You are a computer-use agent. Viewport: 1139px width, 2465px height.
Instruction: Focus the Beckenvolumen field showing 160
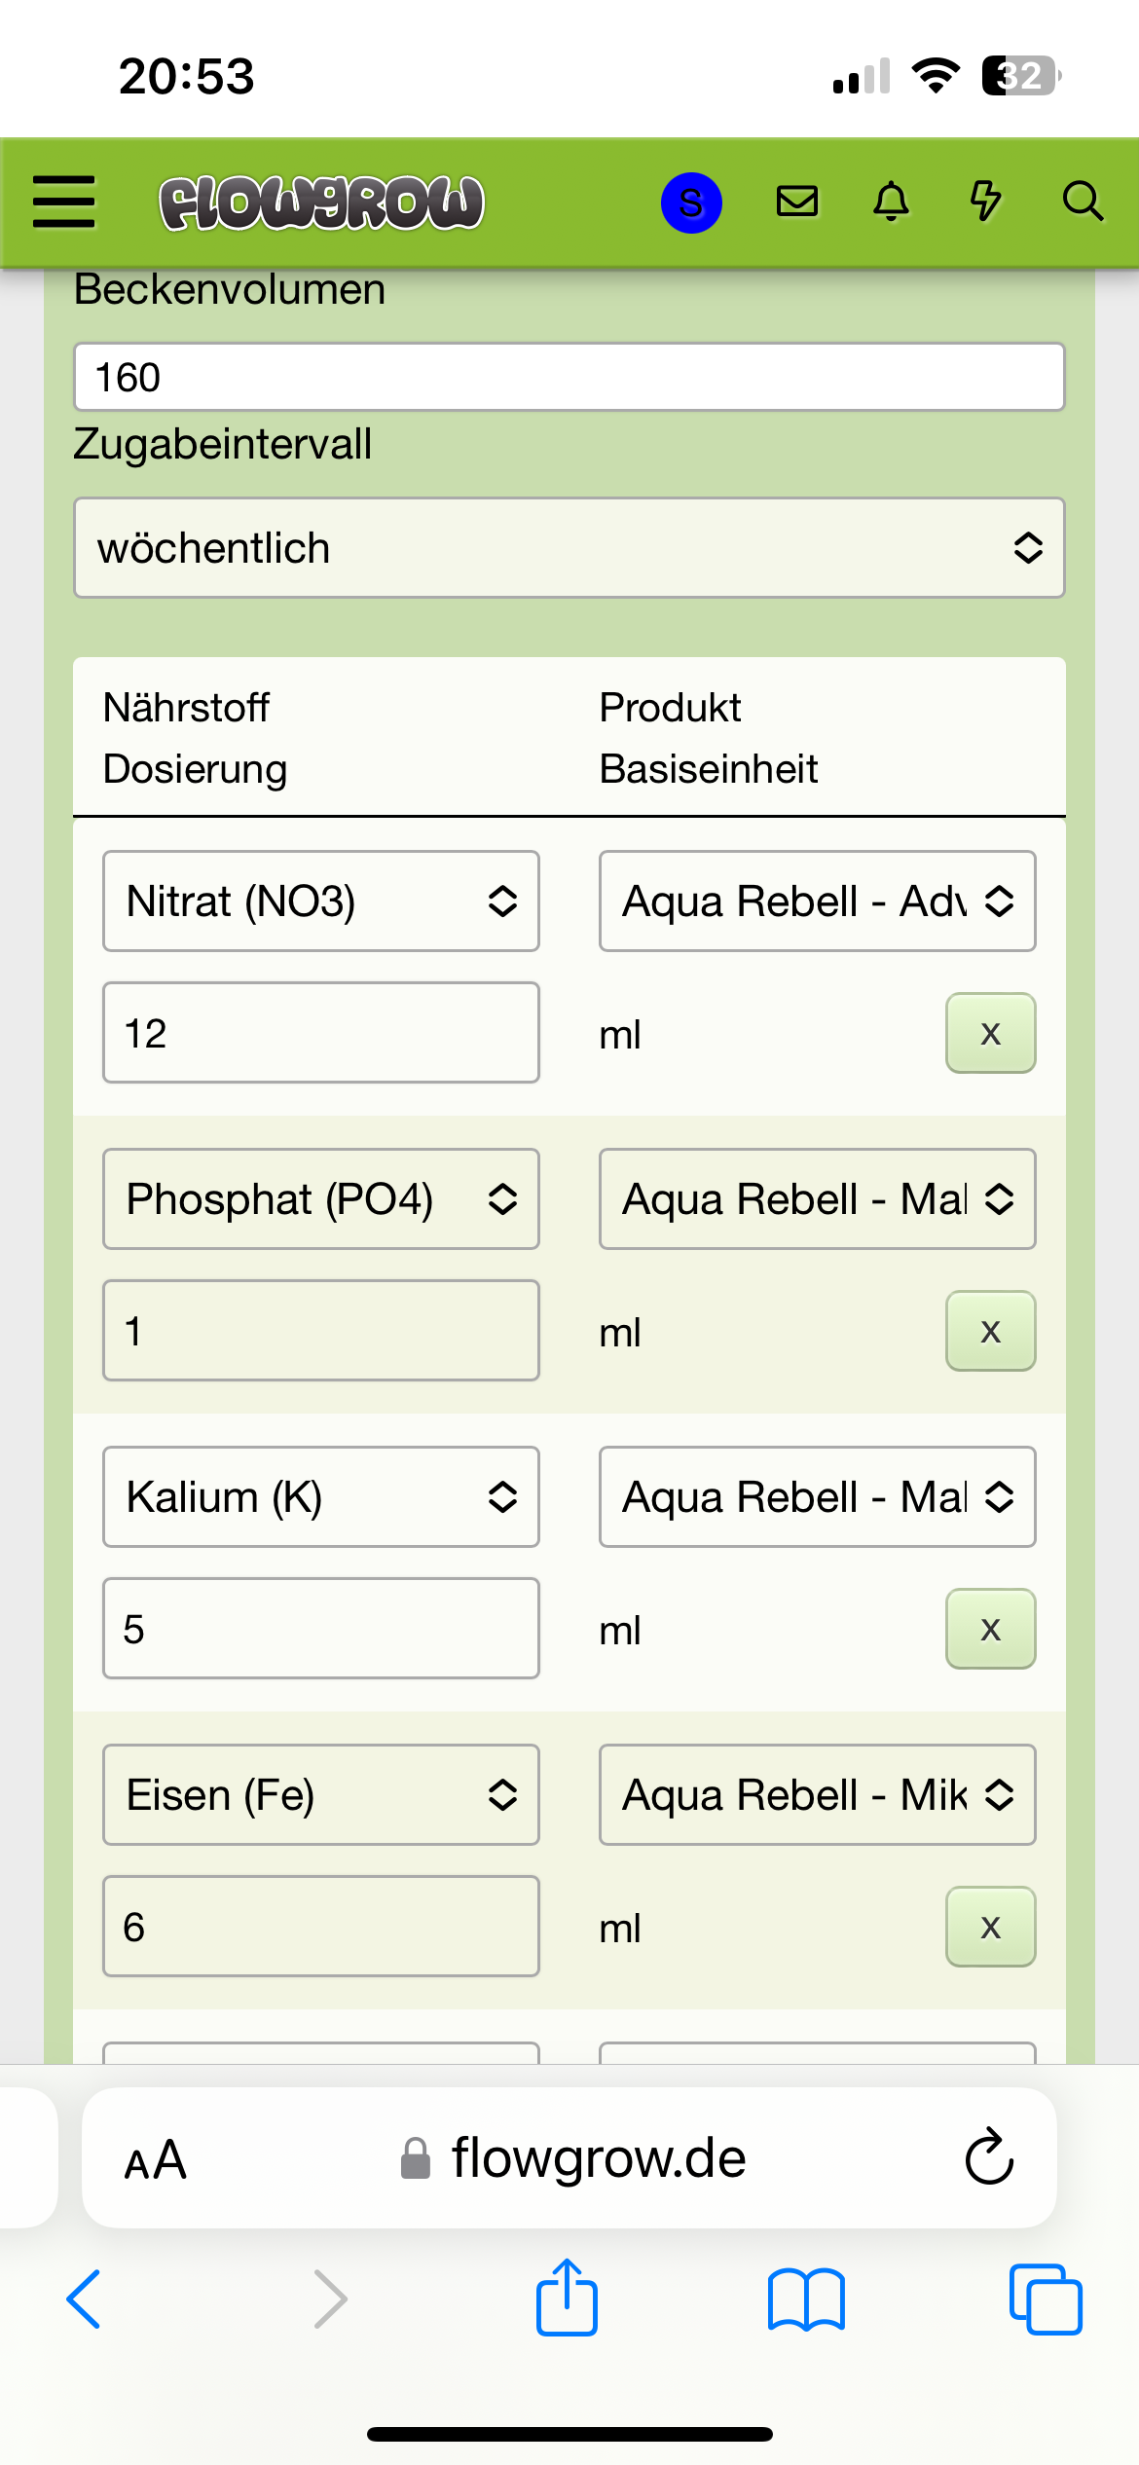[569, 377]
